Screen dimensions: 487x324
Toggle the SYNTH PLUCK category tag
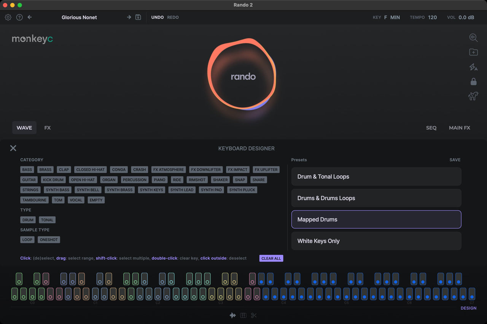[x=242, y=190]
